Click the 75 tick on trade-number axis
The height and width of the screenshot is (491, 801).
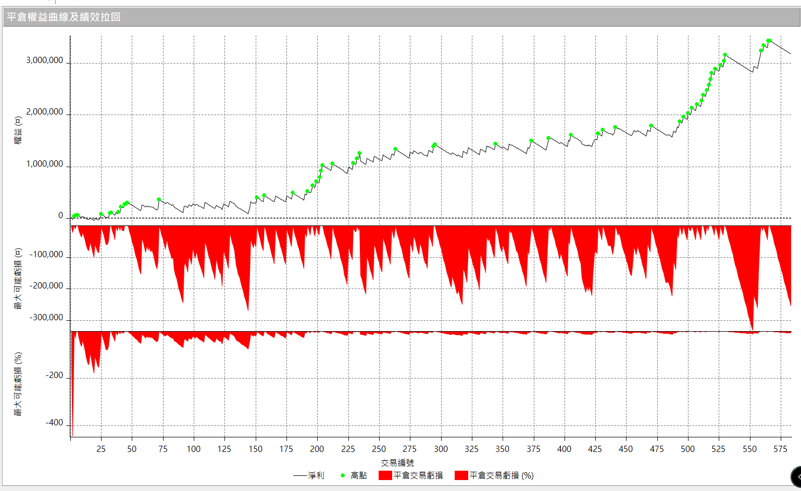pos(163,449)
